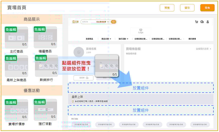Go to the 關於賣場 menu item
Viewport: 219px width, 132px height.
pos(192,39)
